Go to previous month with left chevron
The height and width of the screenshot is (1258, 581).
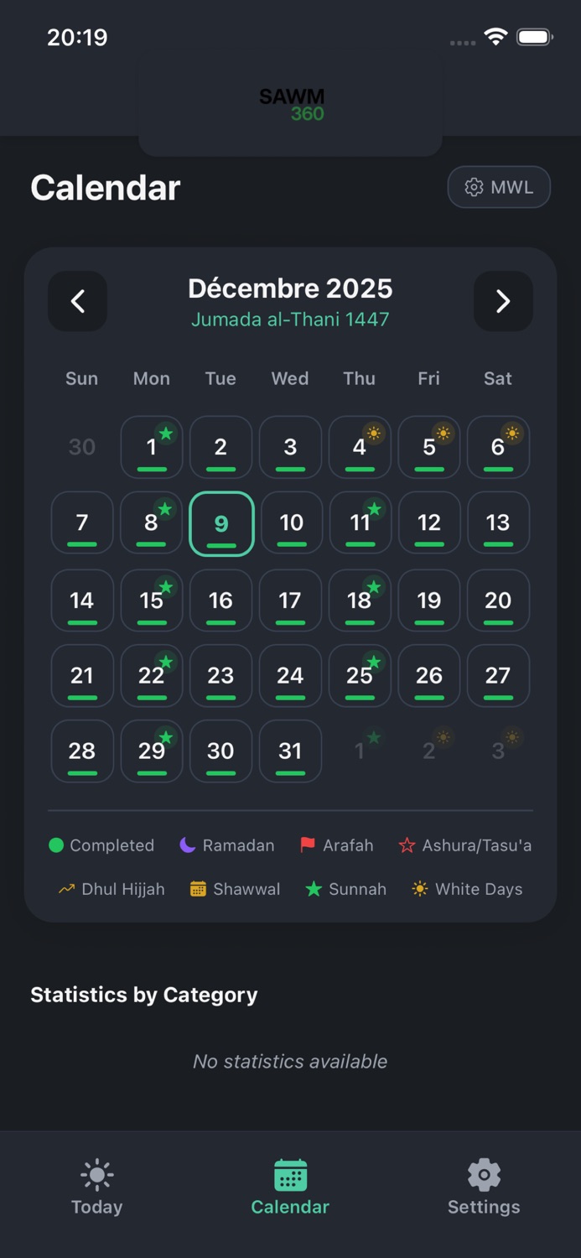click(77, 301)
